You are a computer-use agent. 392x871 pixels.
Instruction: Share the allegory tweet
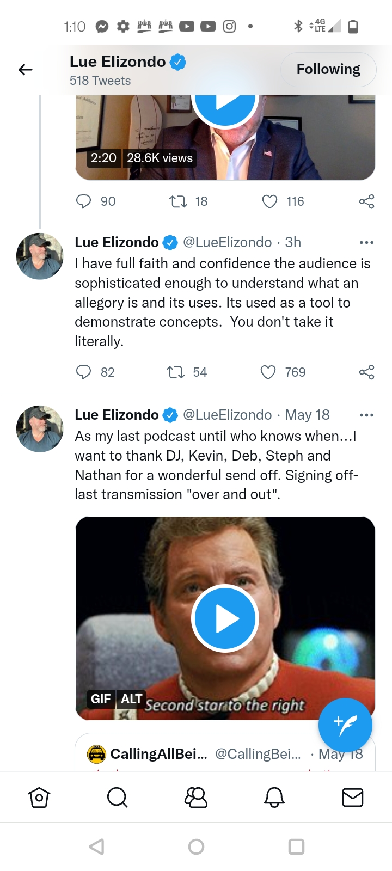click(x=366, y=372)
